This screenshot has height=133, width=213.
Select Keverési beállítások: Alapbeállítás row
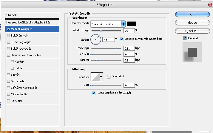(x=32, y=23)
